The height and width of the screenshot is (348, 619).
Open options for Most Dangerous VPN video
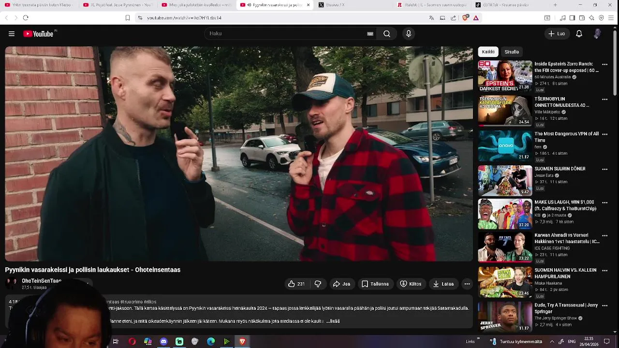pos(604,134)
